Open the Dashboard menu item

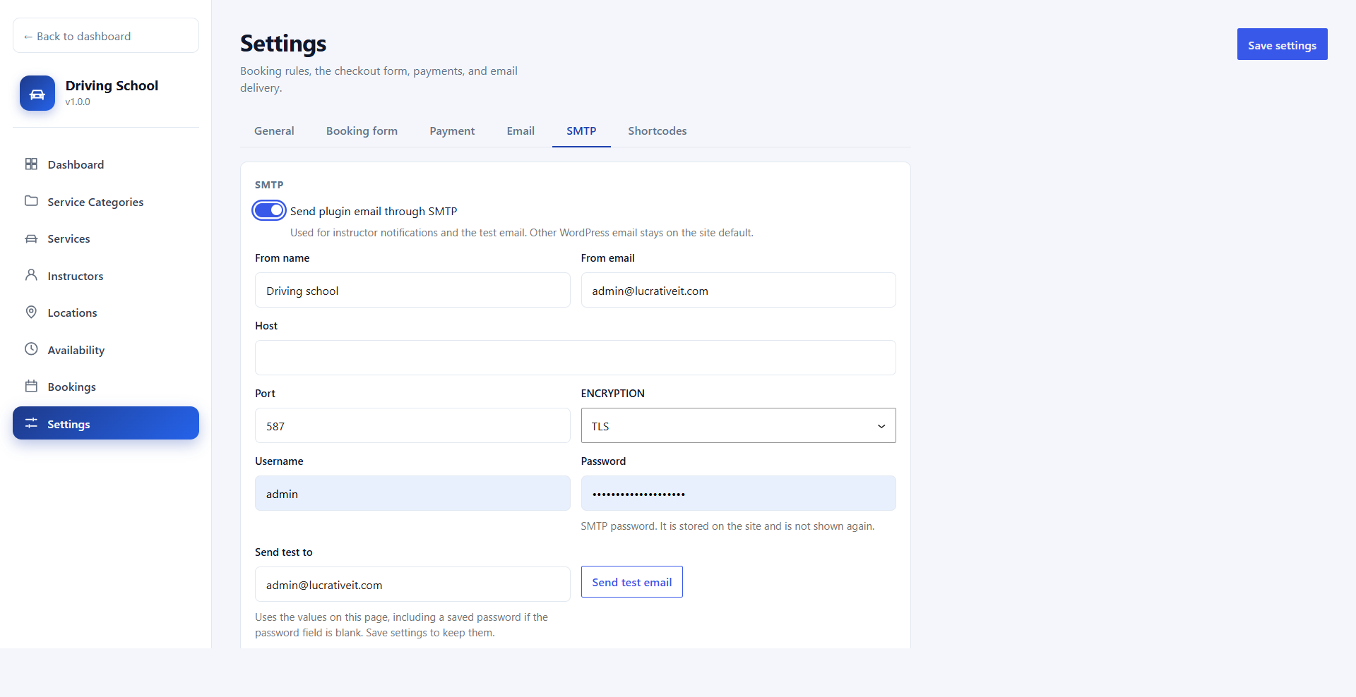106,164
